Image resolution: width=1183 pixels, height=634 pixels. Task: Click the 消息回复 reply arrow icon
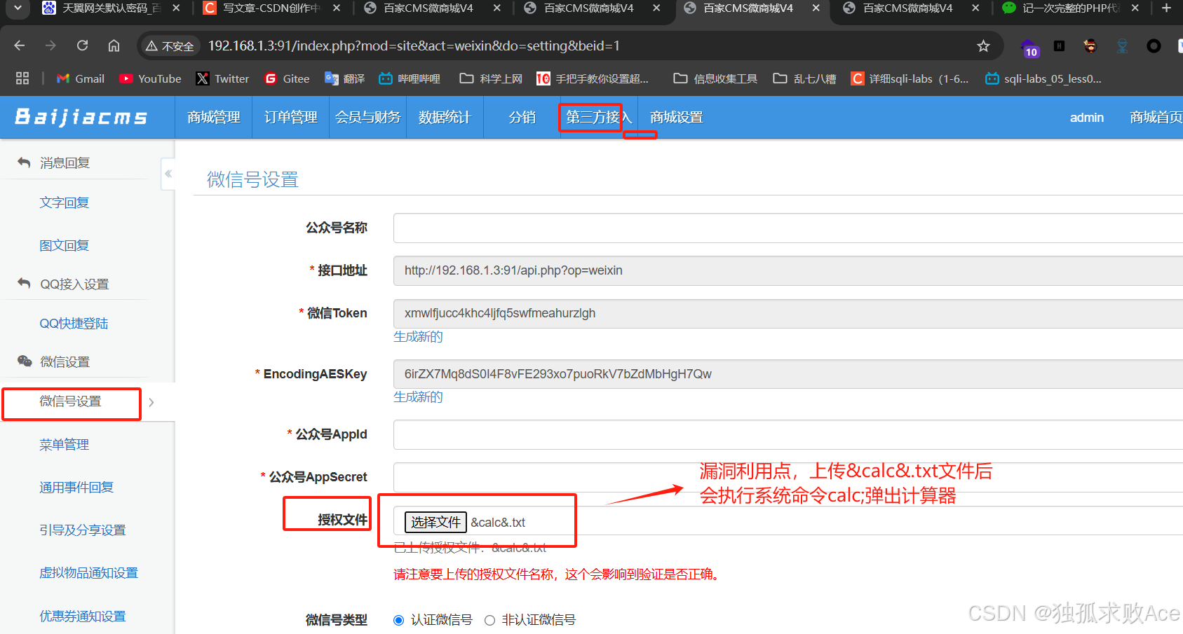23,162
